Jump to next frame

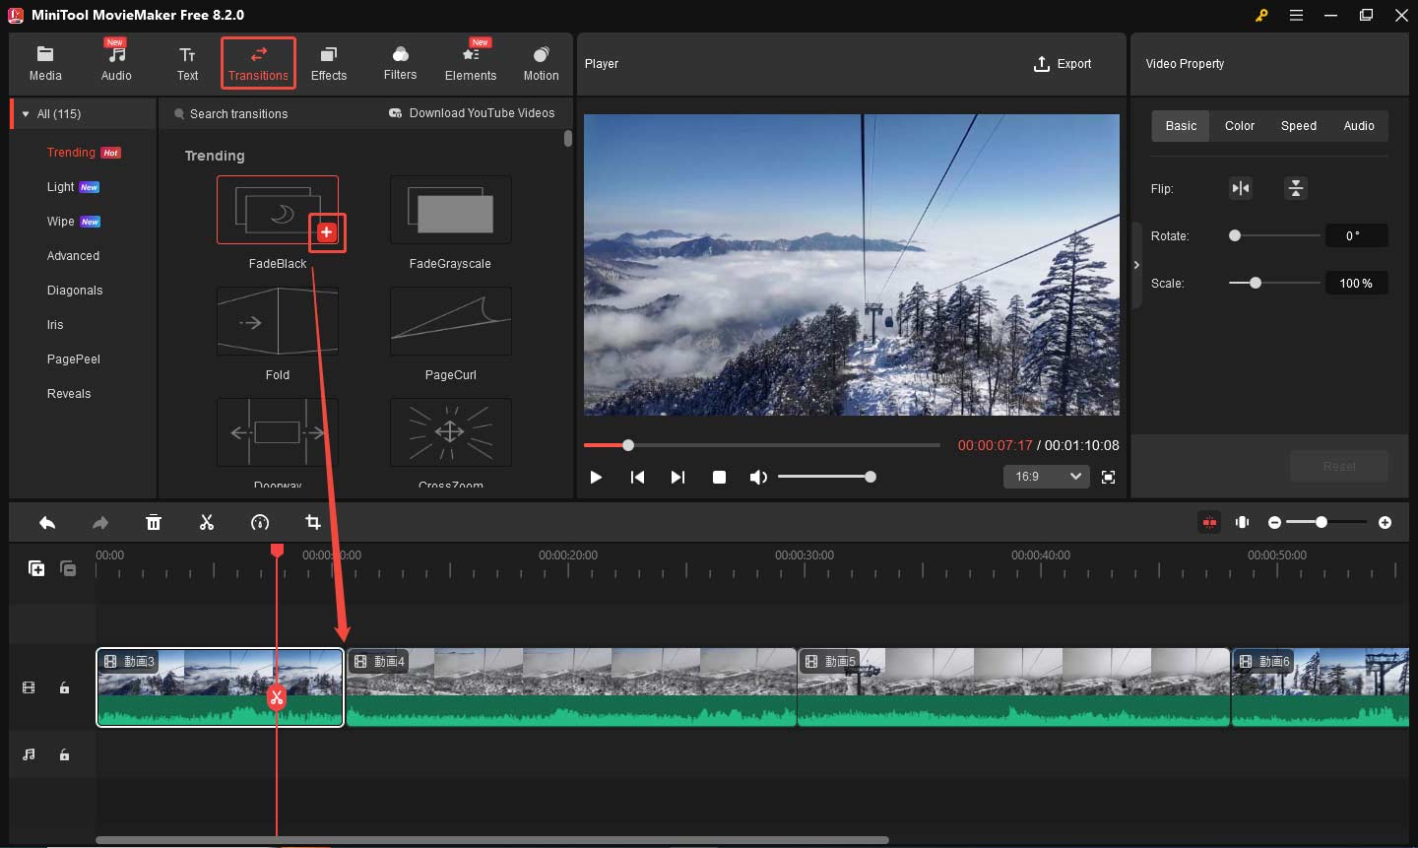click(677, 477)
